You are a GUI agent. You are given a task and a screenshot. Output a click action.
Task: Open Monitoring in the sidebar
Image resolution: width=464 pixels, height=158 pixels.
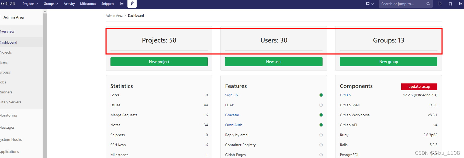pyautogui.click(x=9, y=115)
